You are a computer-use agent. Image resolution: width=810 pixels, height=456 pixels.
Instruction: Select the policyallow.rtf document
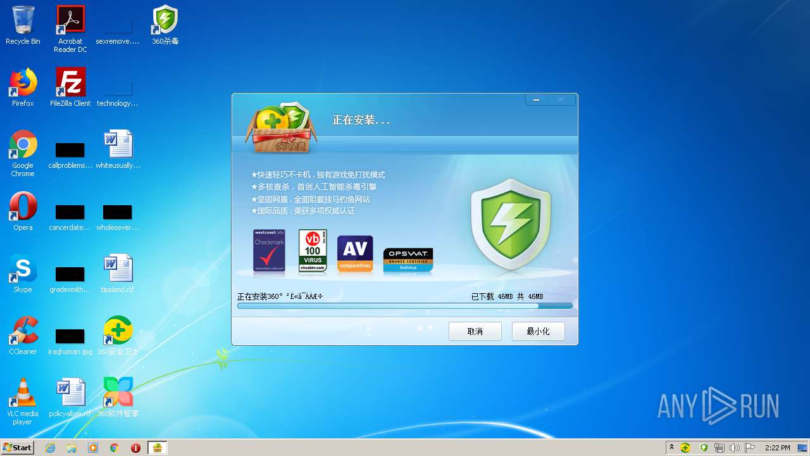tap(70, 398)
